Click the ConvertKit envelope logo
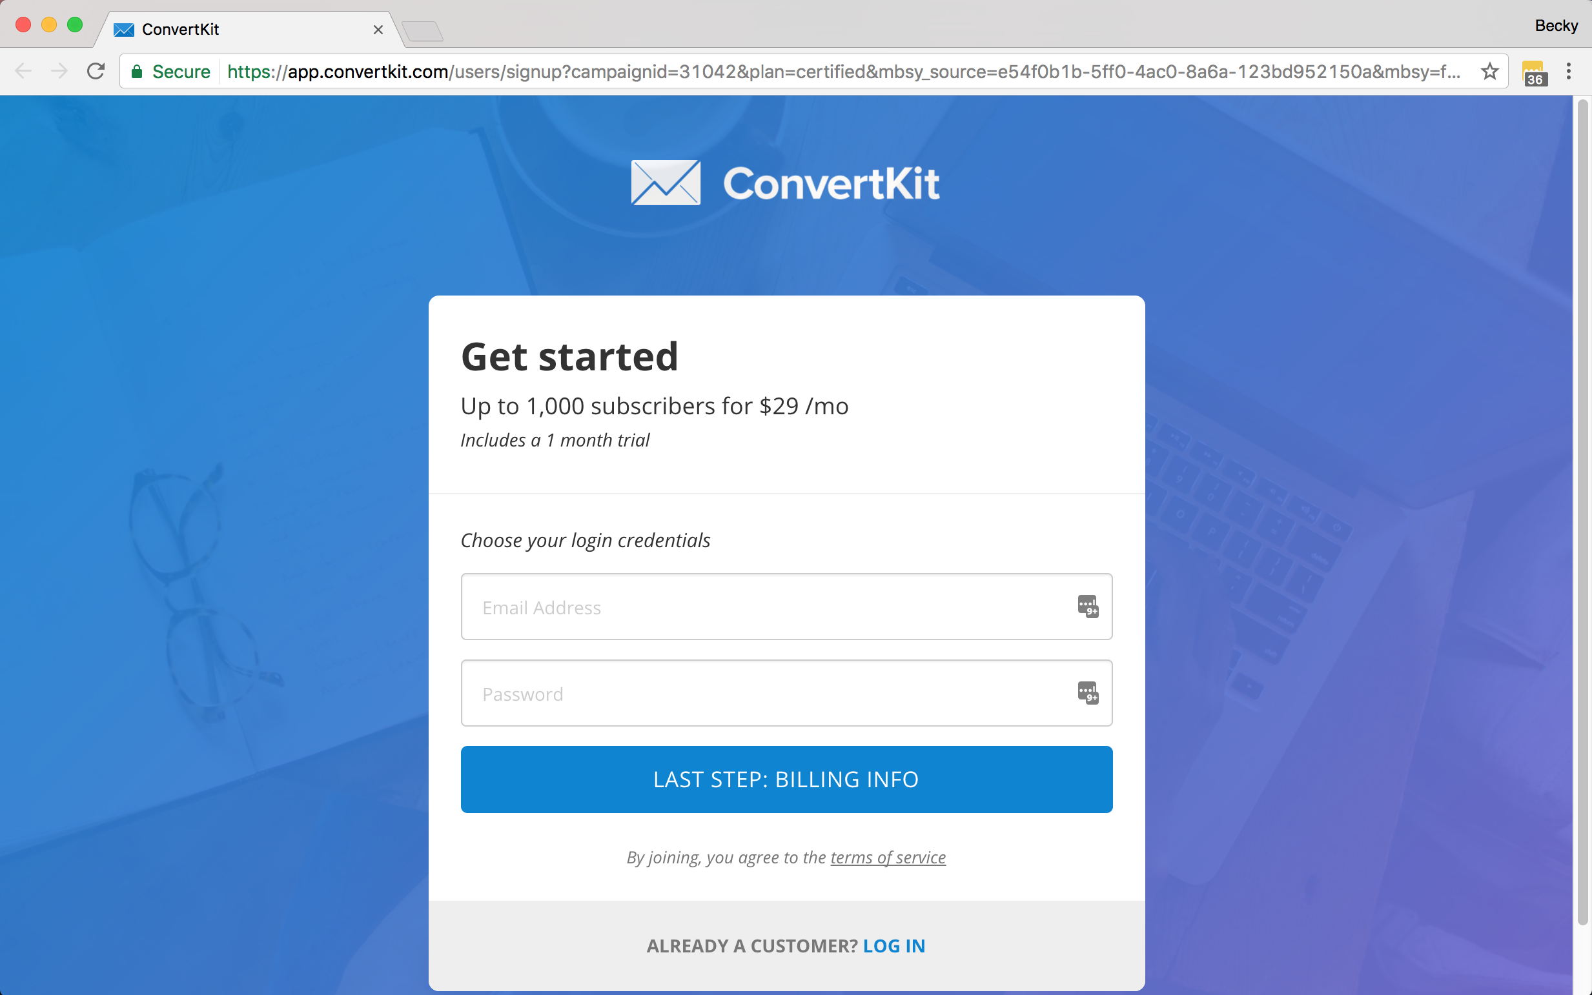 point(666,182)
